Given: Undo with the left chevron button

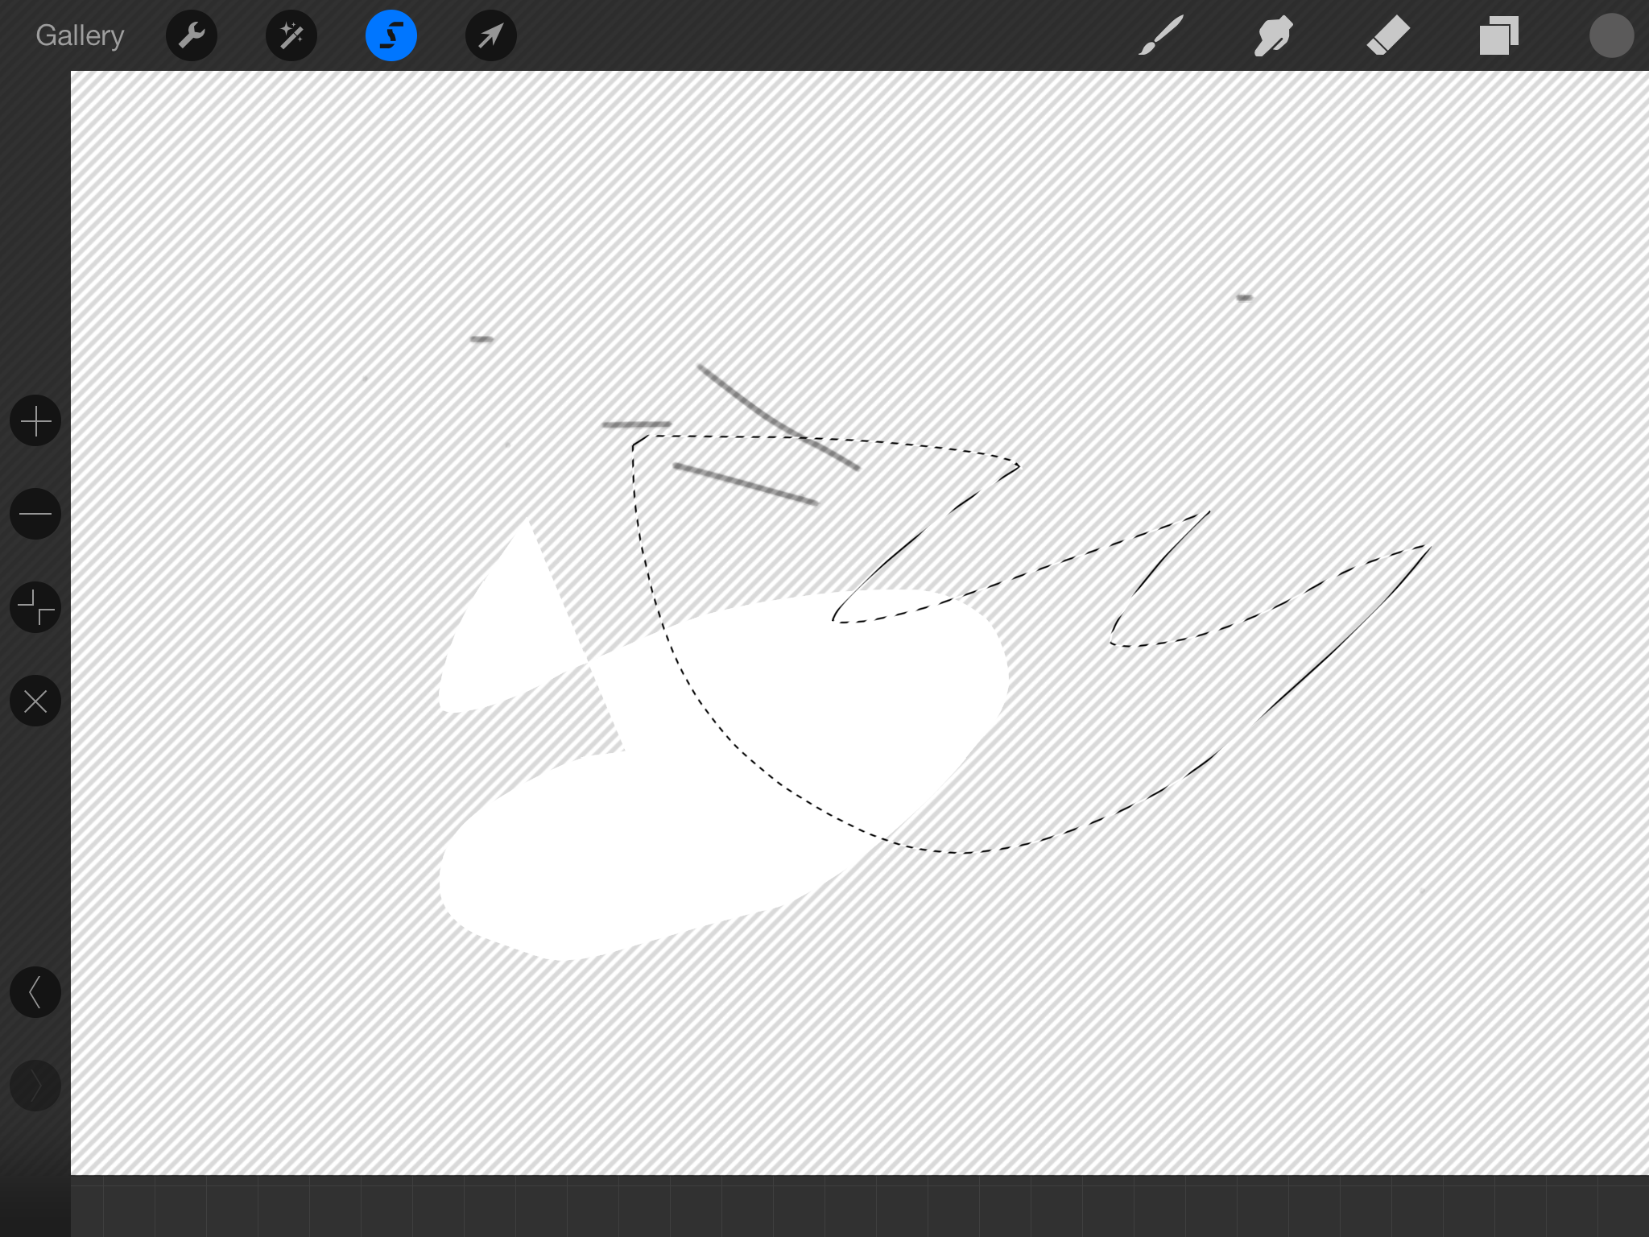Looking at the screenshot, I should click(35, 992).
